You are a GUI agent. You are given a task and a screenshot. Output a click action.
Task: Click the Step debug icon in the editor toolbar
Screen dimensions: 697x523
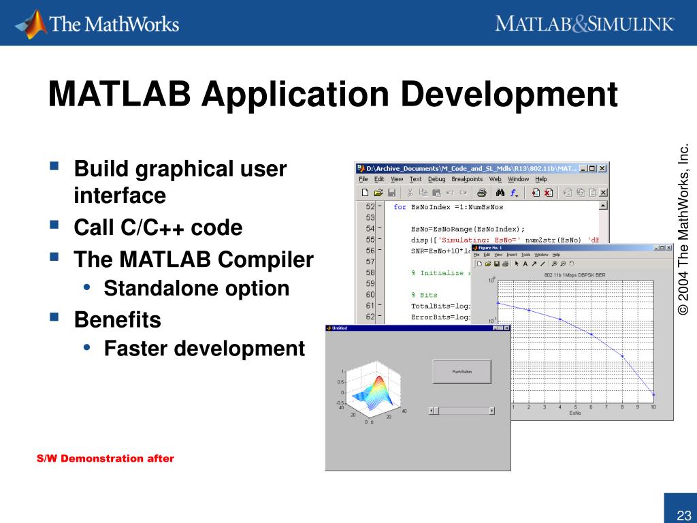567,193
